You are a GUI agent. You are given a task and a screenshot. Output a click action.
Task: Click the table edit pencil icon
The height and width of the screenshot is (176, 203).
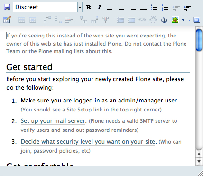tap(7, 20)
